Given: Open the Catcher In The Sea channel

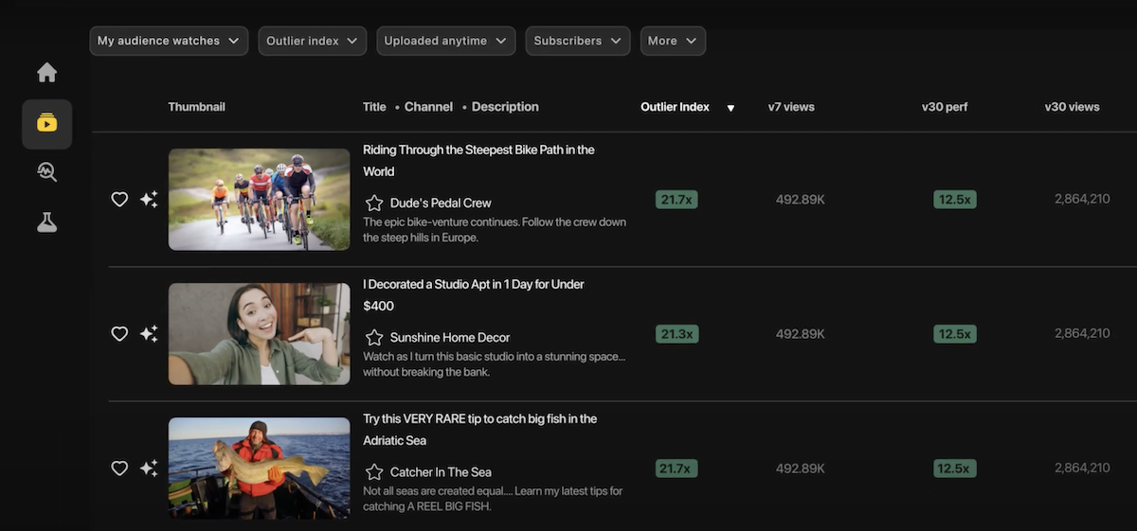Looking at the screenshot, I should click(441, 471).
